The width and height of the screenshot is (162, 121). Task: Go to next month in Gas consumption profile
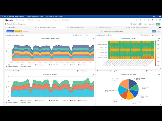click(x=86, y=71)
